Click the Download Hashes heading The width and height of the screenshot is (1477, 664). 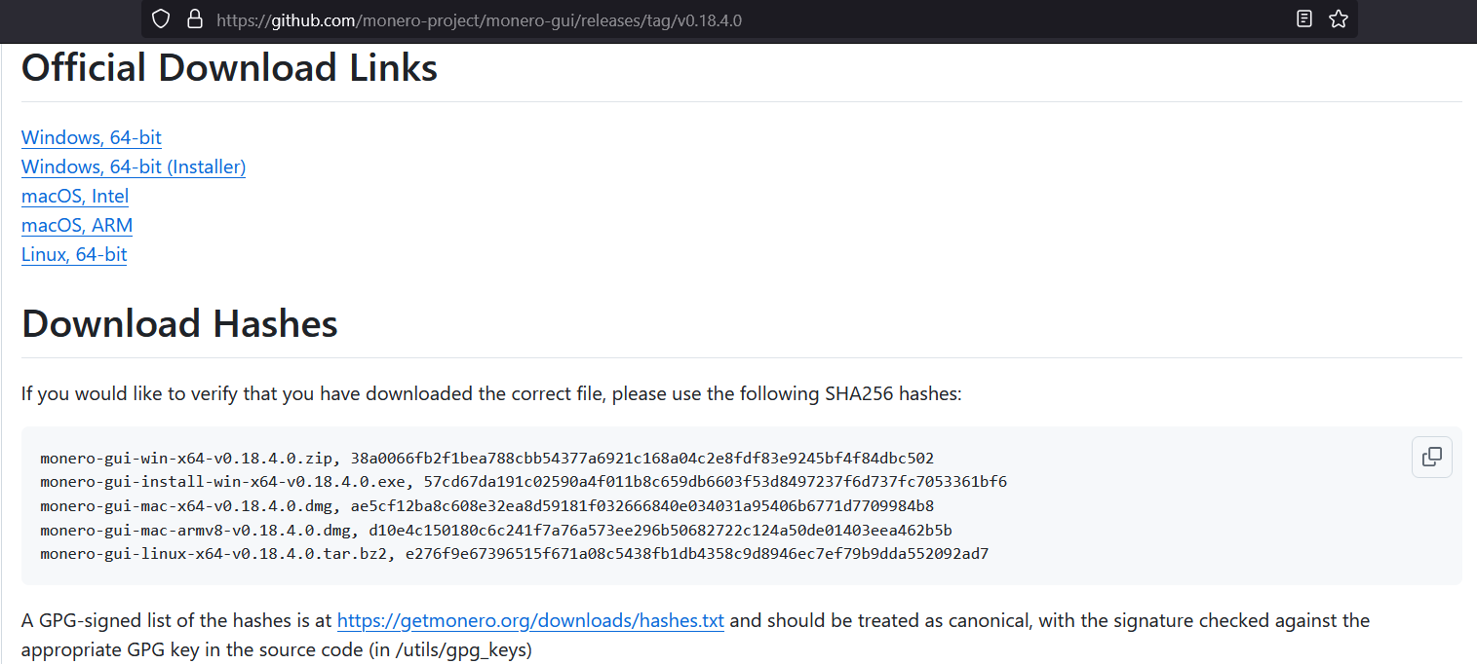point(179,323)
